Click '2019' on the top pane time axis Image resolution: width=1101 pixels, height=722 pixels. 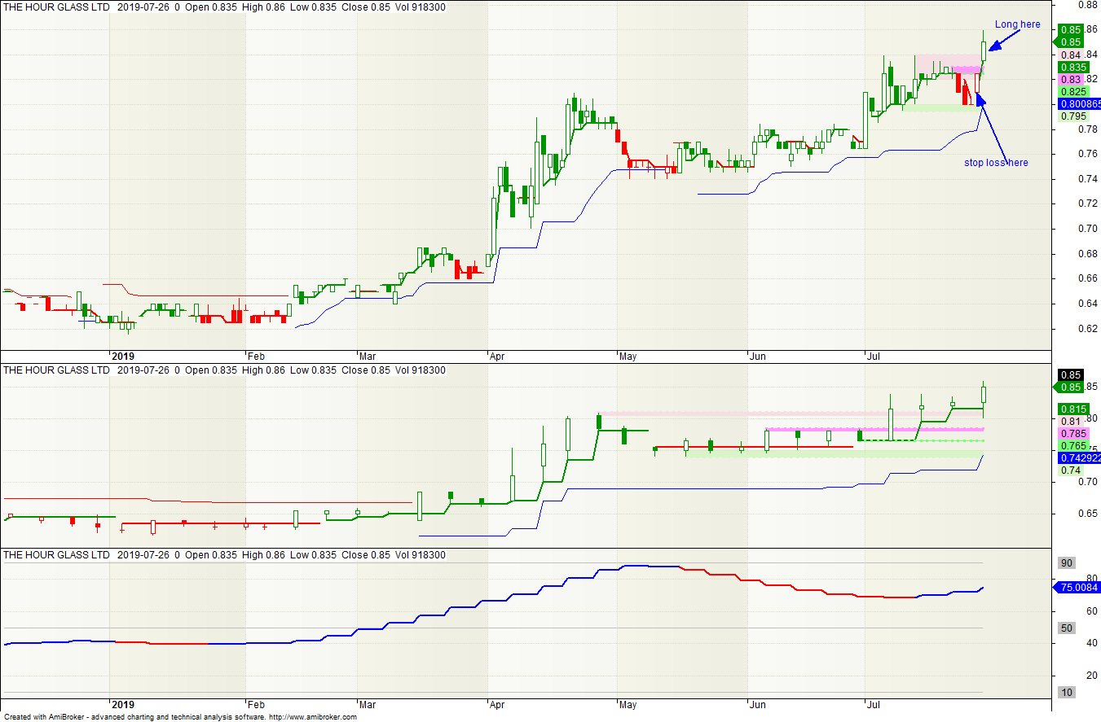(122, 357)
